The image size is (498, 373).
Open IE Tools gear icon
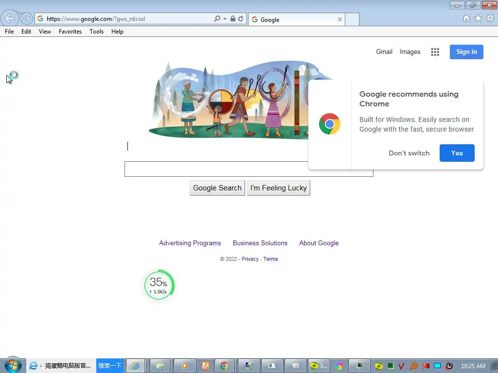point(490,18)
